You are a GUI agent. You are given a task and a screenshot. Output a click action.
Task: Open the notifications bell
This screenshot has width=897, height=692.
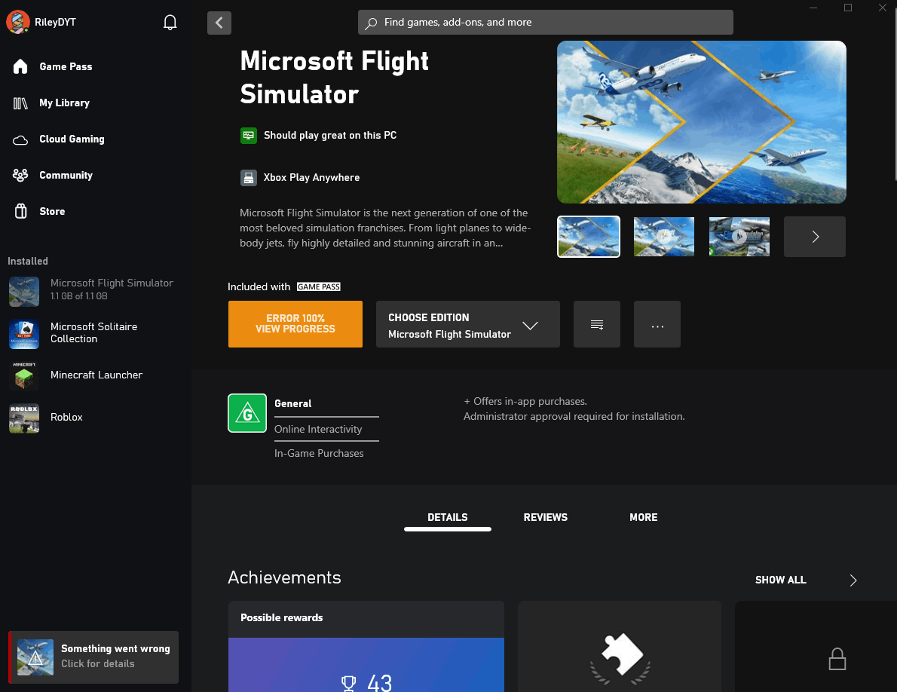pyautogui.click(x=170, y=23)
